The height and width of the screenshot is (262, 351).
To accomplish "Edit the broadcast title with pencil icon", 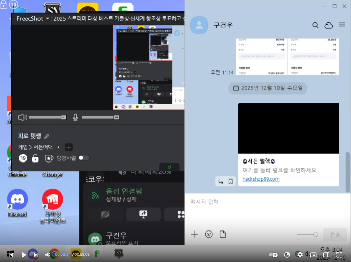I will 47,136.
